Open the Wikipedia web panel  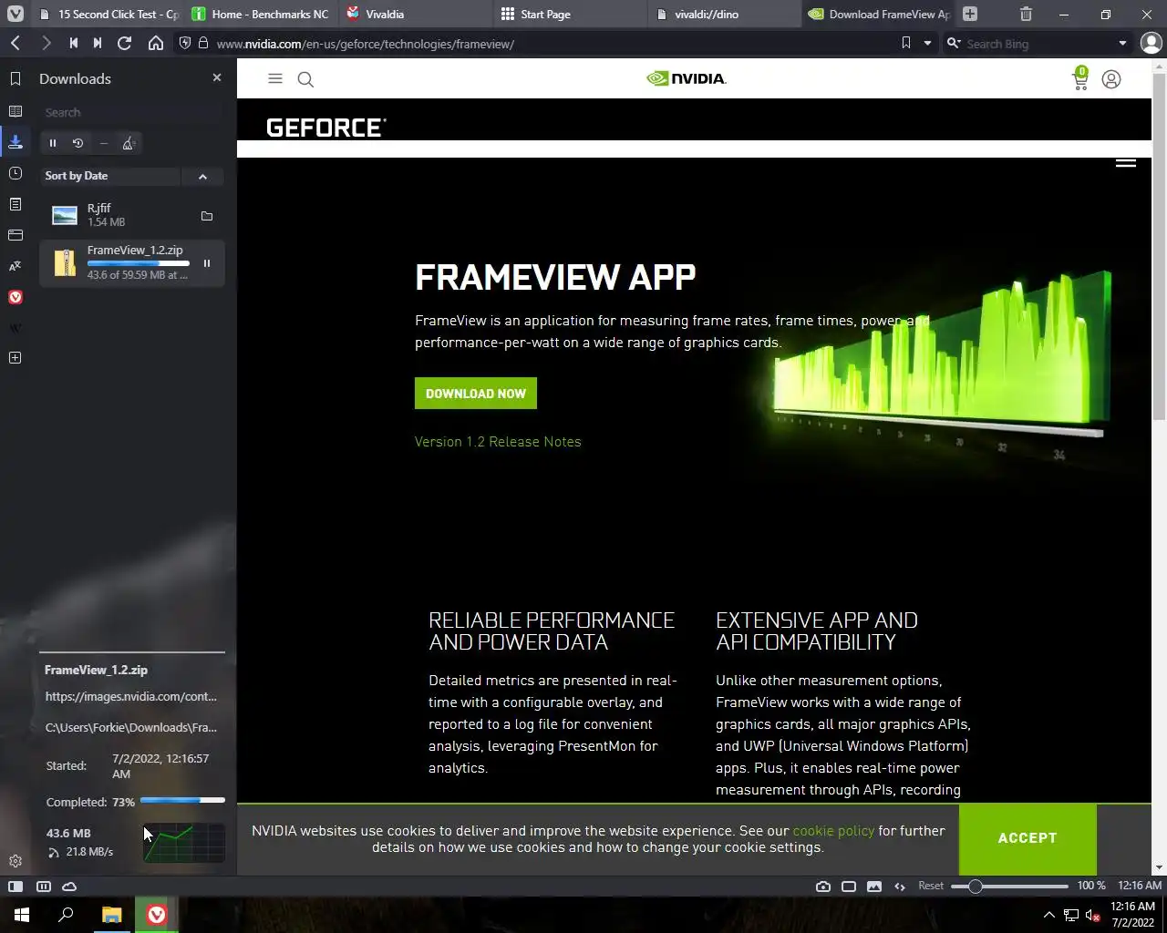point(15,328)
